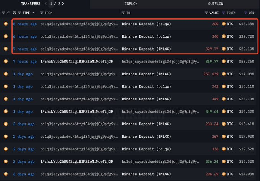Open the link column filter icon
This screenshot has height=181, width=260.
click(3, 13)
